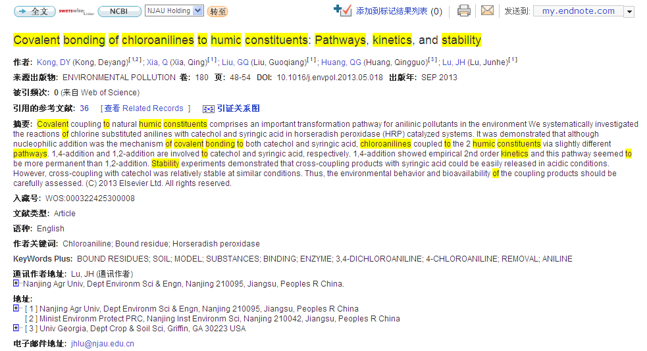Click the printer icon

pyautogui.click(x=464, y=11)
